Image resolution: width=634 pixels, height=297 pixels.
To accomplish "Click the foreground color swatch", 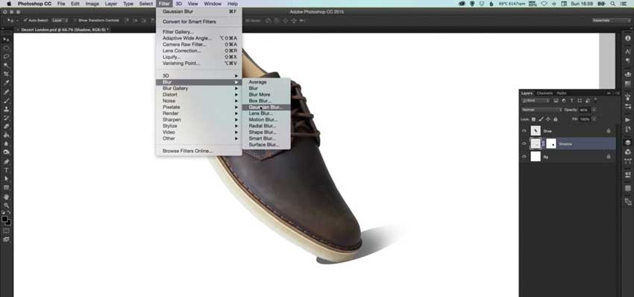I will point(4,219).
